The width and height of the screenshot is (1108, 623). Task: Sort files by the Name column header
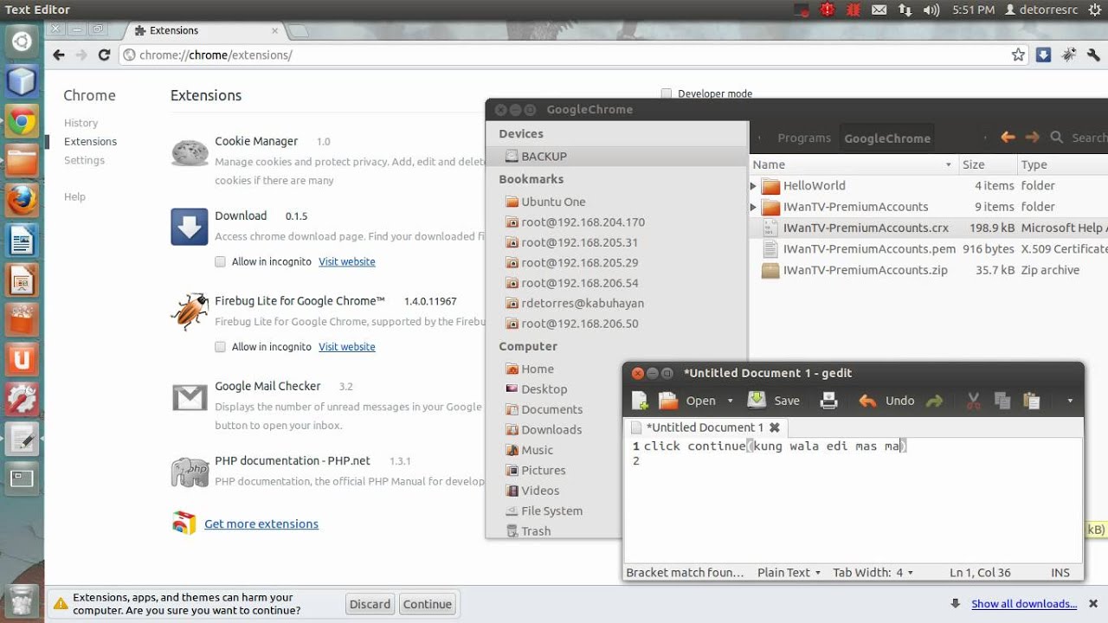[853, 164]
